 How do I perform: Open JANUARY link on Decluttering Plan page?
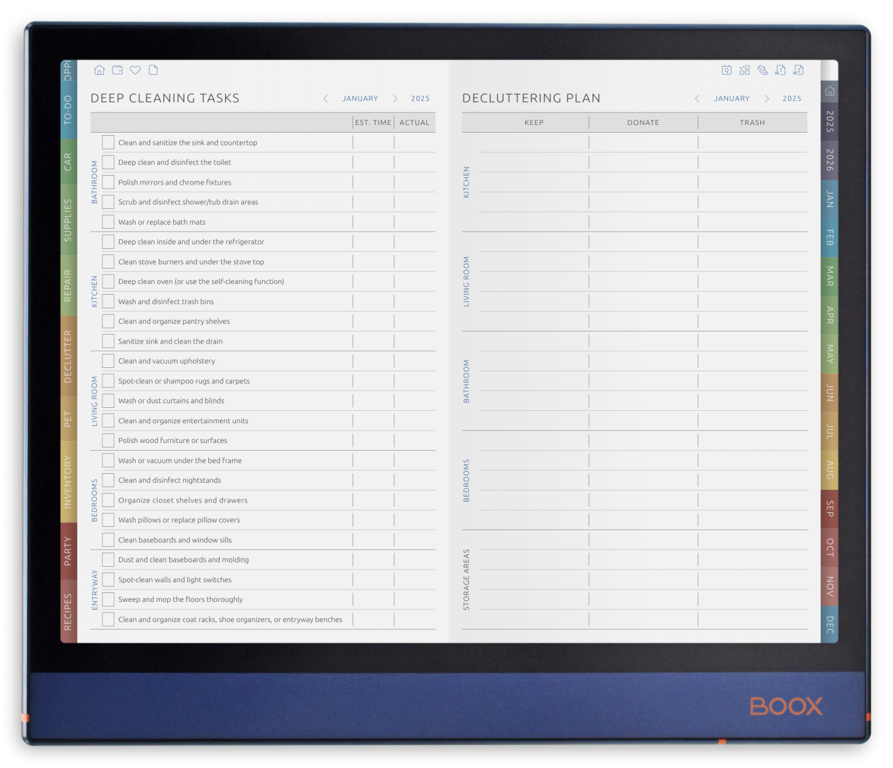pyautogui.click(x=732, y=99)
